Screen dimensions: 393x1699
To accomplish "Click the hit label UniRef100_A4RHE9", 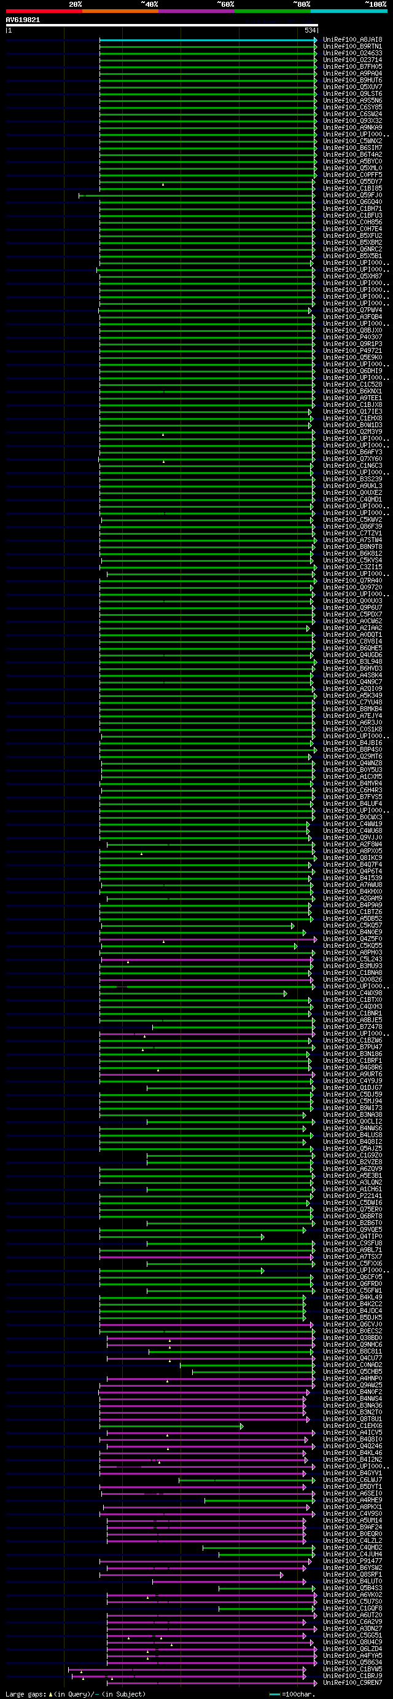I will 352,1500.
